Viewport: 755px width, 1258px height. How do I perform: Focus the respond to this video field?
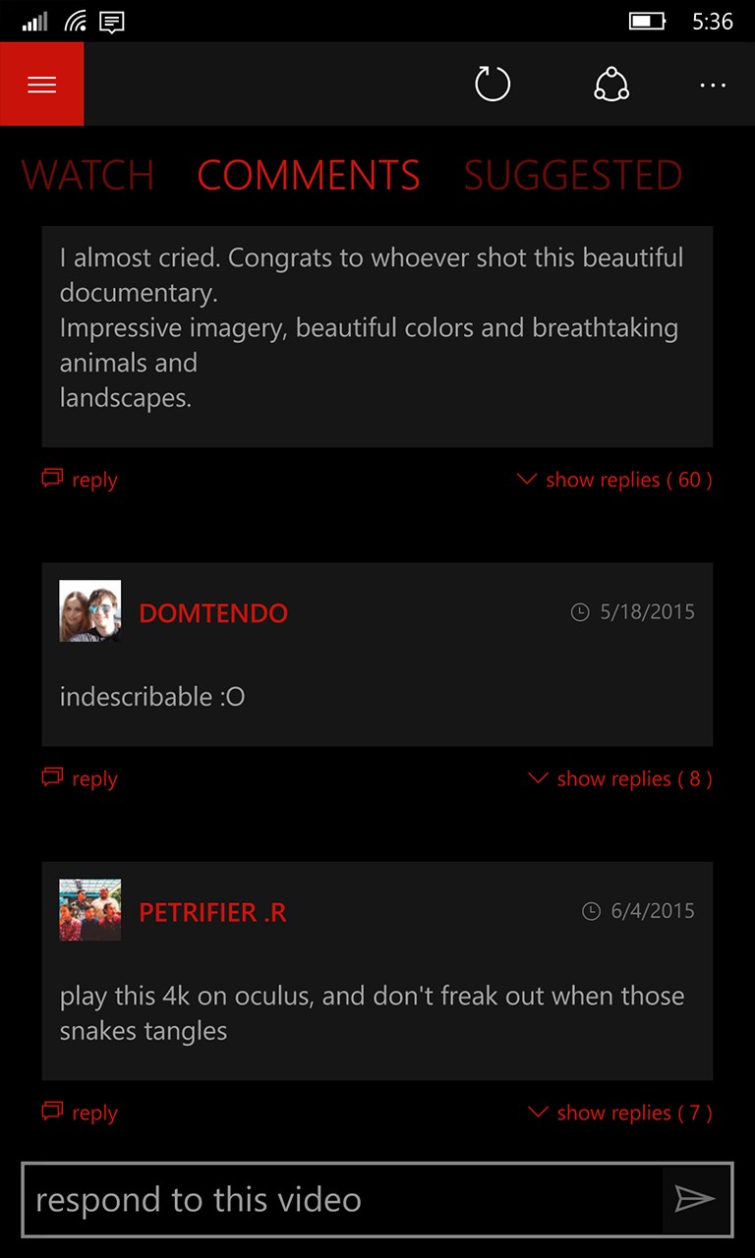[x=342, y=1199]
